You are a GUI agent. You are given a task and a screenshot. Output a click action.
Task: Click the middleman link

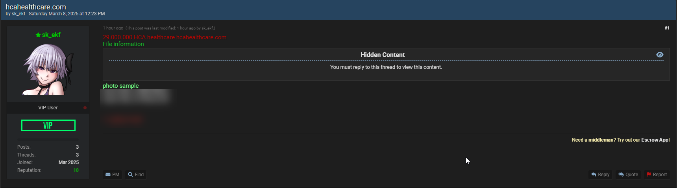[x=601, y=140]
